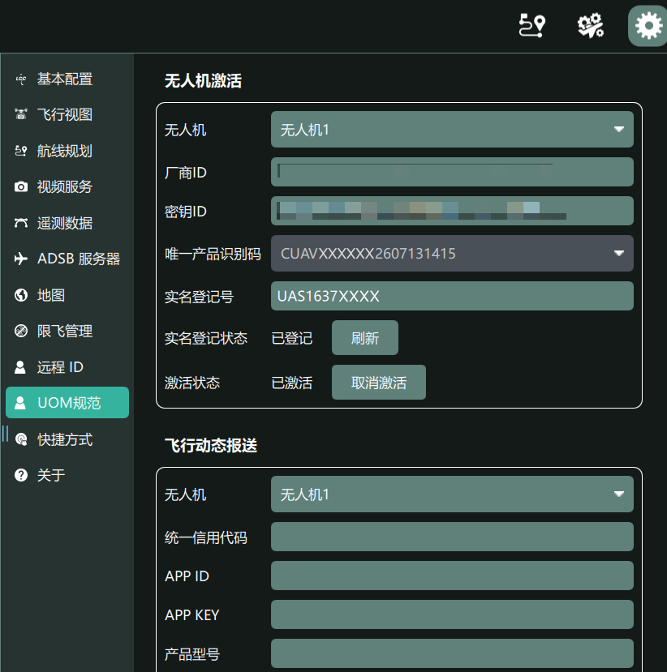The height and width of the screenshot is (672, 667).
Task: Click the 飞行动态报送 heading
Action: click(211, 445)
